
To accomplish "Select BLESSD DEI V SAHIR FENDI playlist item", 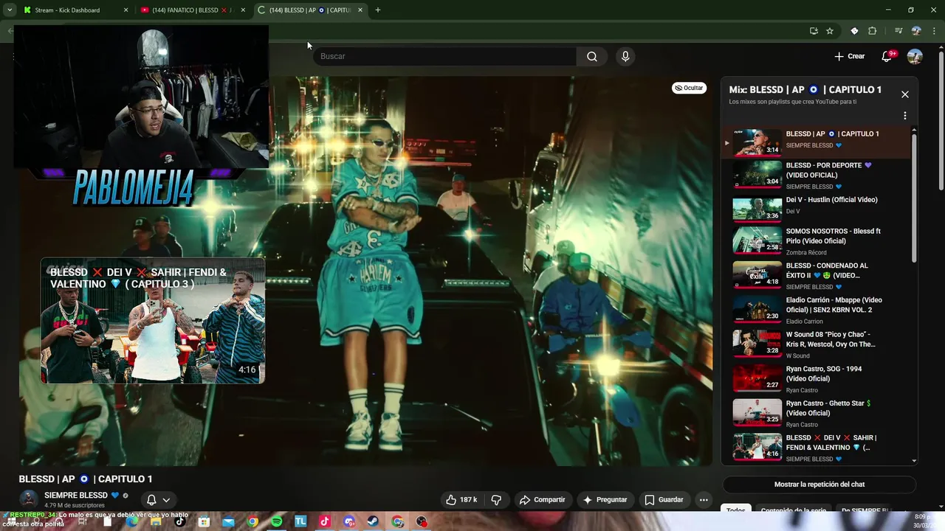I will tap(816, 448).
